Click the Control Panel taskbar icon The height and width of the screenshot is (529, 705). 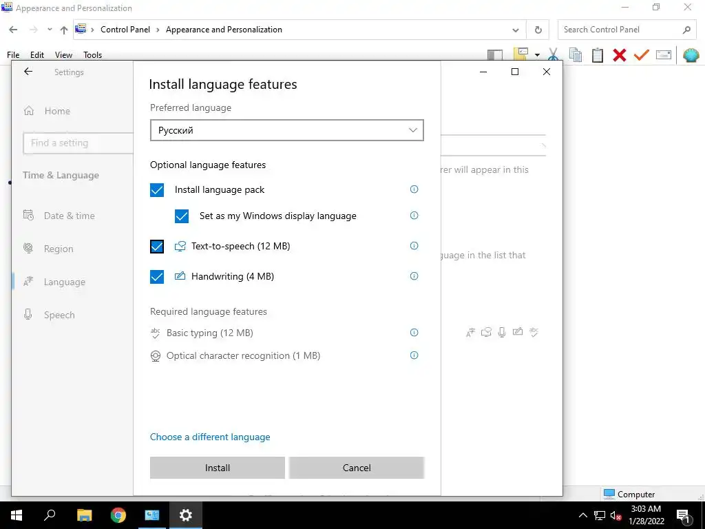point(152,515)
